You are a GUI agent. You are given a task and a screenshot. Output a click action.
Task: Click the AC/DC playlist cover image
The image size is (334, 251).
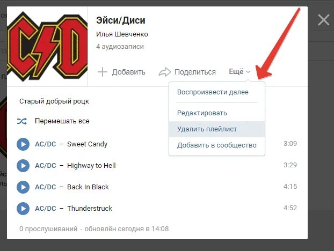click(x=47, y=46)
